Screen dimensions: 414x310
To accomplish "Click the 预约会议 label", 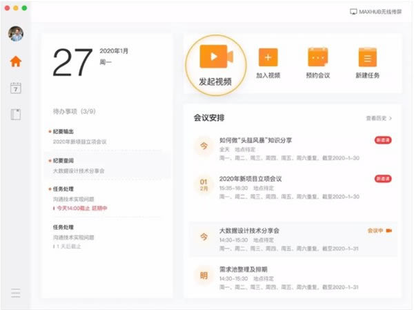I will 318,75.
